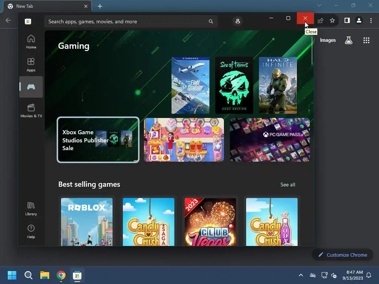Open the PC Game Pass banner
This screenshot has width=379, height=284.
(270, 140)
